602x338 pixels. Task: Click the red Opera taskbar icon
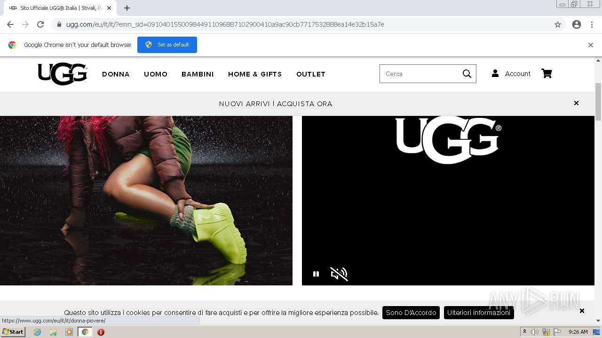(x=101, y=332)
